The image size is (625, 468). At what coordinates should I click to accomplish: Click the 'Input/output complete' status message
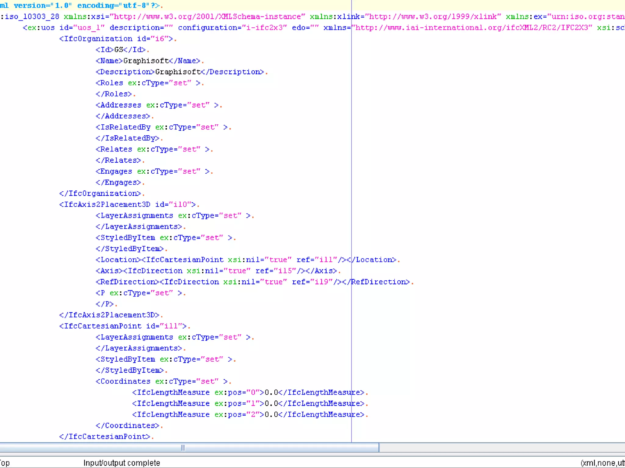pos(121,463)
